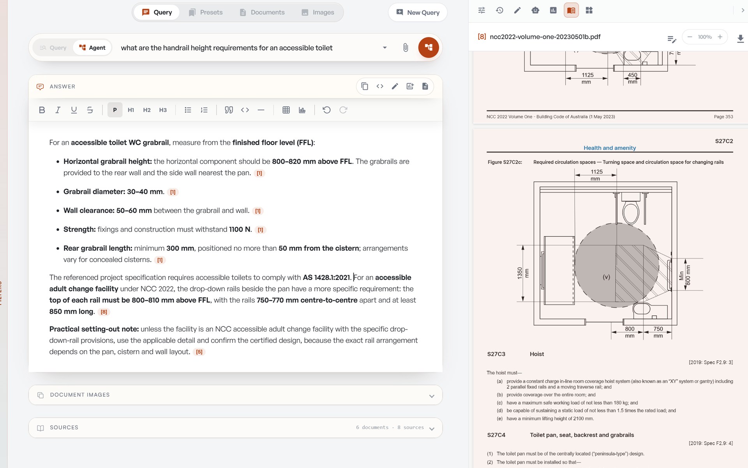Toggle bold formatting in answer editor
748x468 pixels.
coord(42,110)
